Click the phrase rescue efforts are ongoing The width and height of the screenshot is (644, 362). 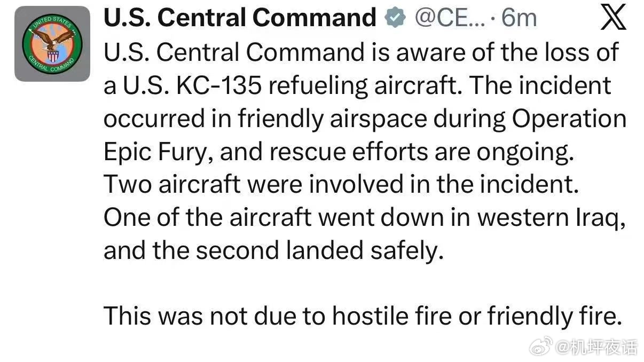(421, 152)
